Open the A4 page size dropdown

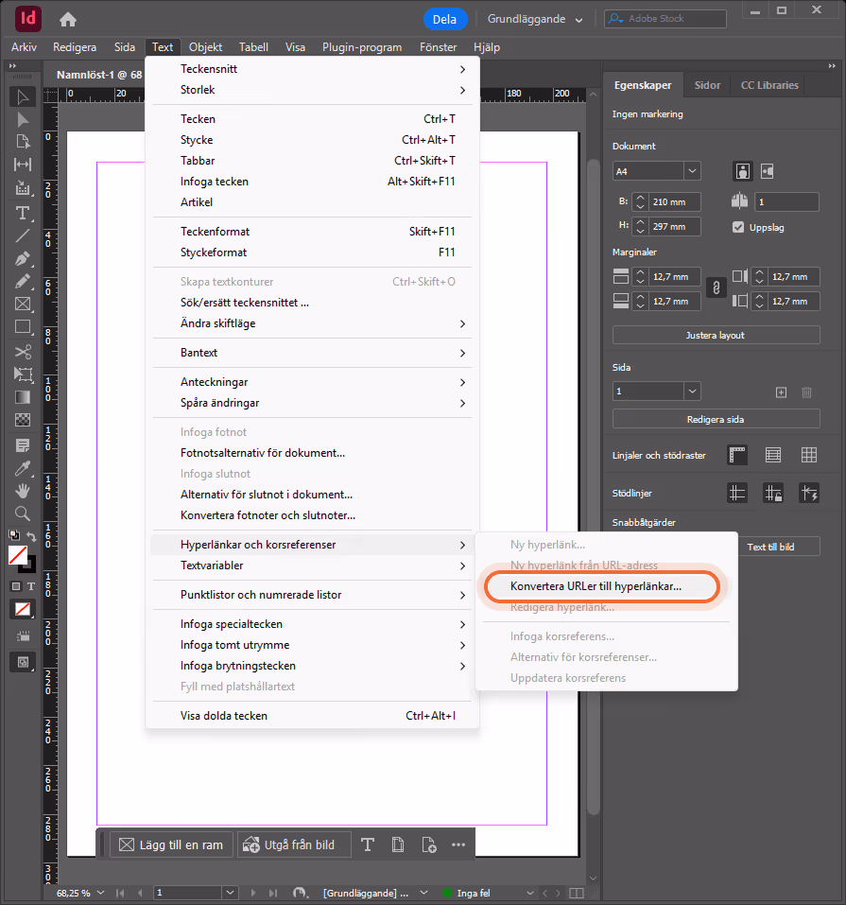[657, 171]
